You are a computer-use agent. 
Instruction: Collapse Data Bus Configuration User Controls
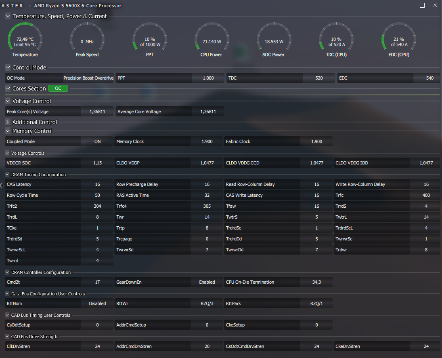[x=7, y=294]
